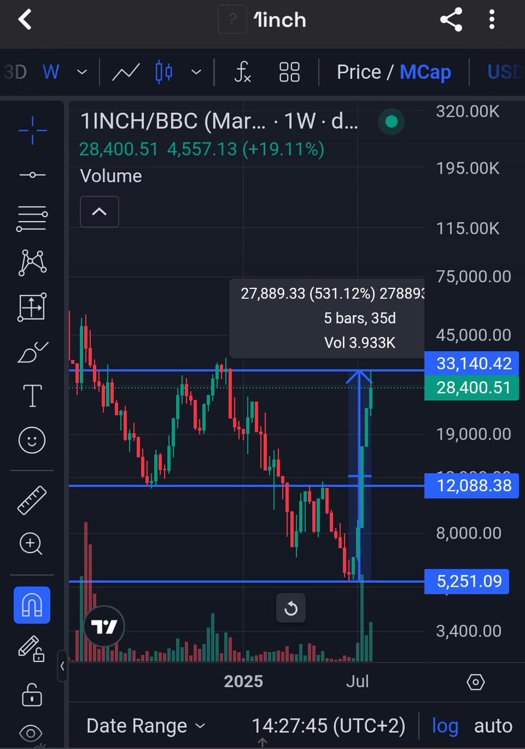The height and width of the screenshot is (749, 525).
Task: Click the Jul time axis label
Action: pyautogui.click(x=358, y=681)
